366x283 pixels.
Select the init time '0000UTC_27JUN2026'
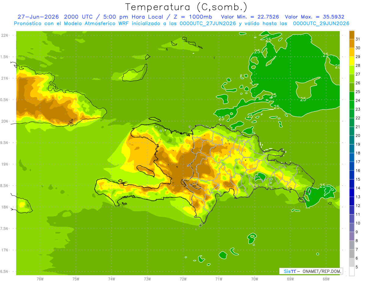(x=208, y=23)
